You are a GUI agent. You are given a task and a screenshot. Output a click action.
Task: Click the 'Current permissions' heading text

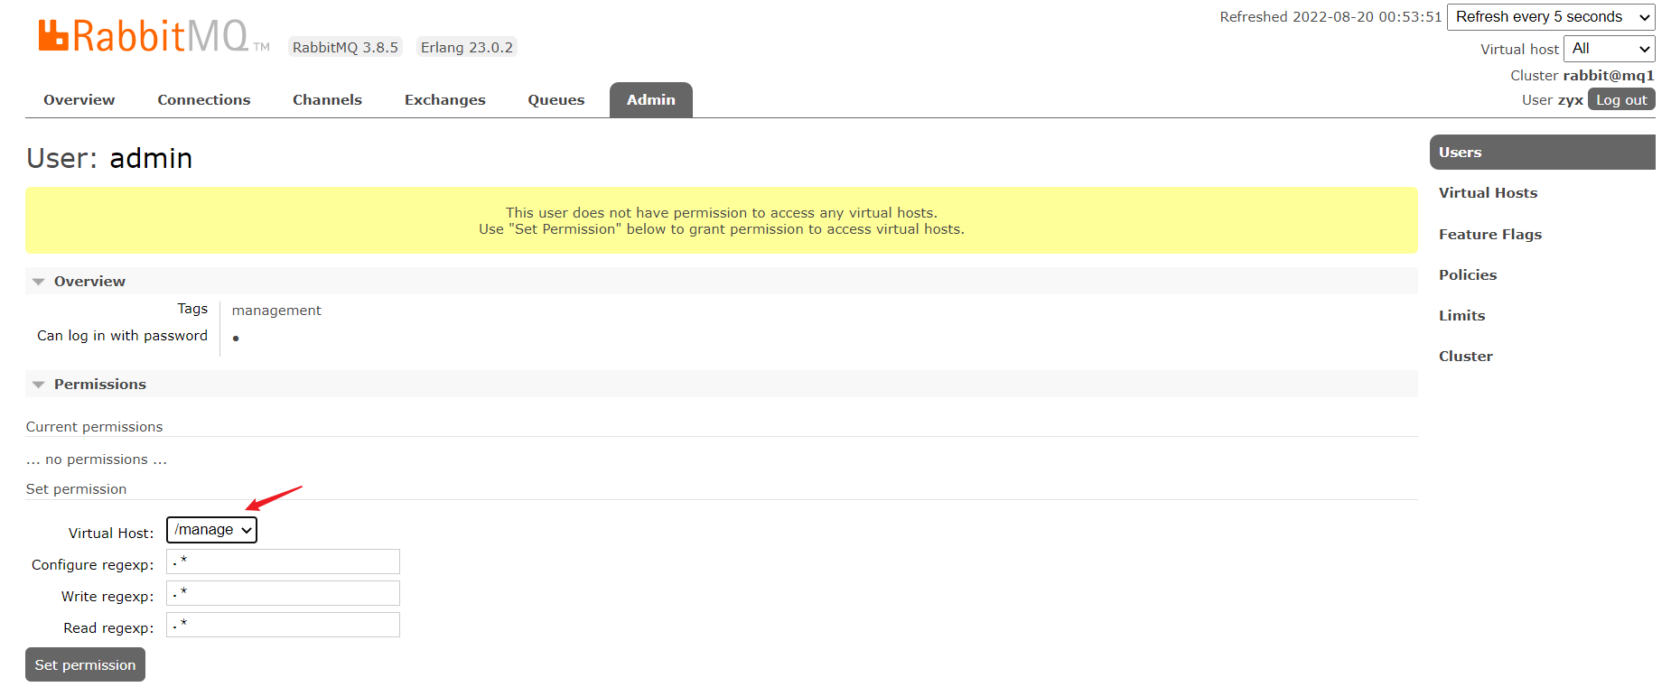(x=95, y=427)
